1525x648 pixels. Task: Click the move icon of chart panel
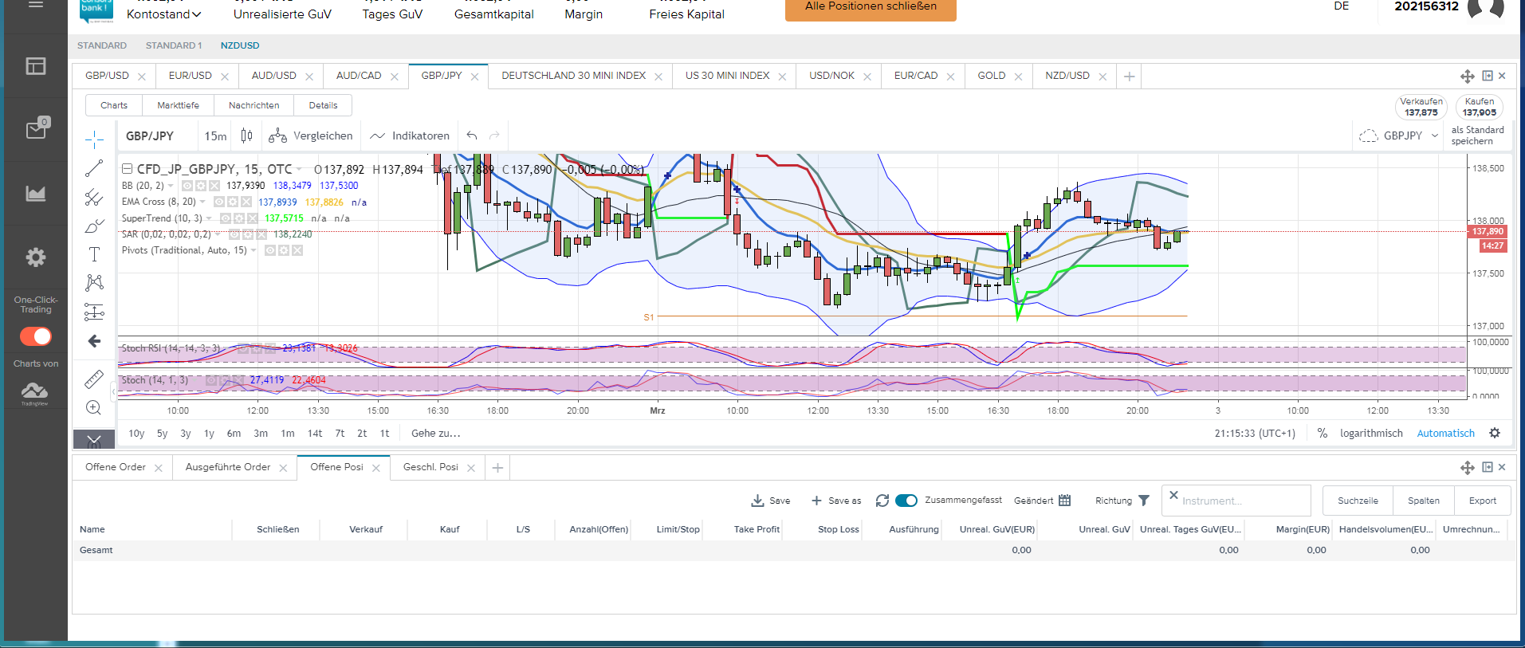[1467, 77]
